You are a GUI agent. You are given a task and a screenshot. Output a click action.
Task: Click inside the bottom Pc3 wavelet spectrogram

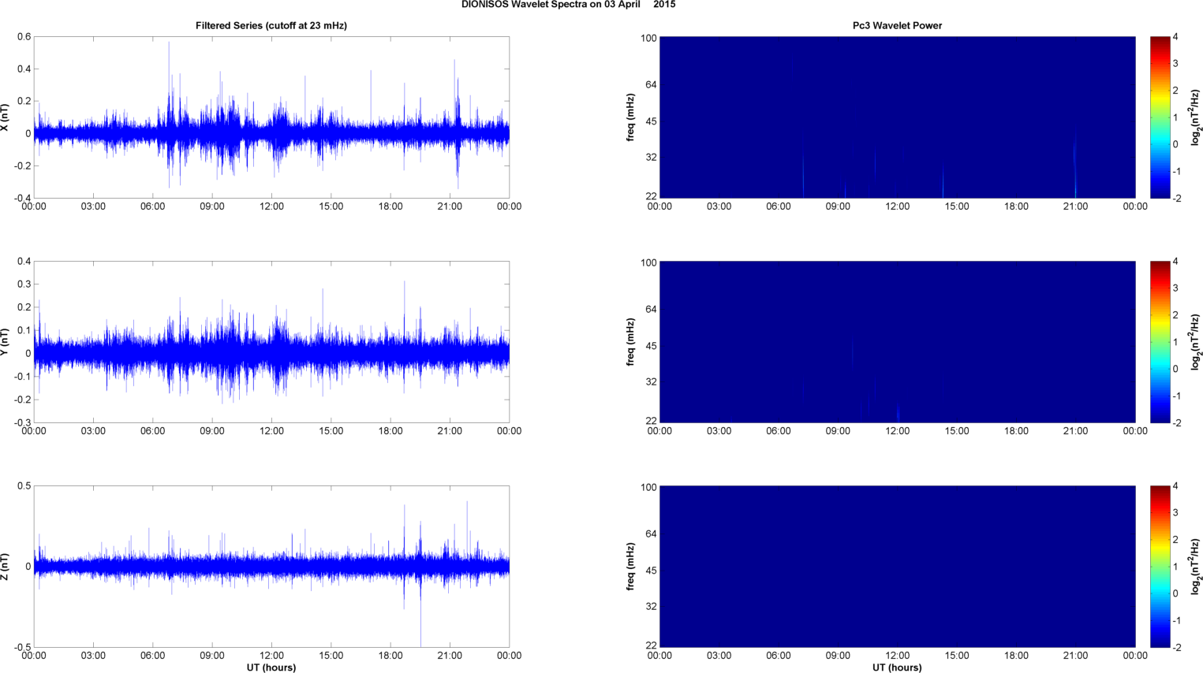click(897, 567)
